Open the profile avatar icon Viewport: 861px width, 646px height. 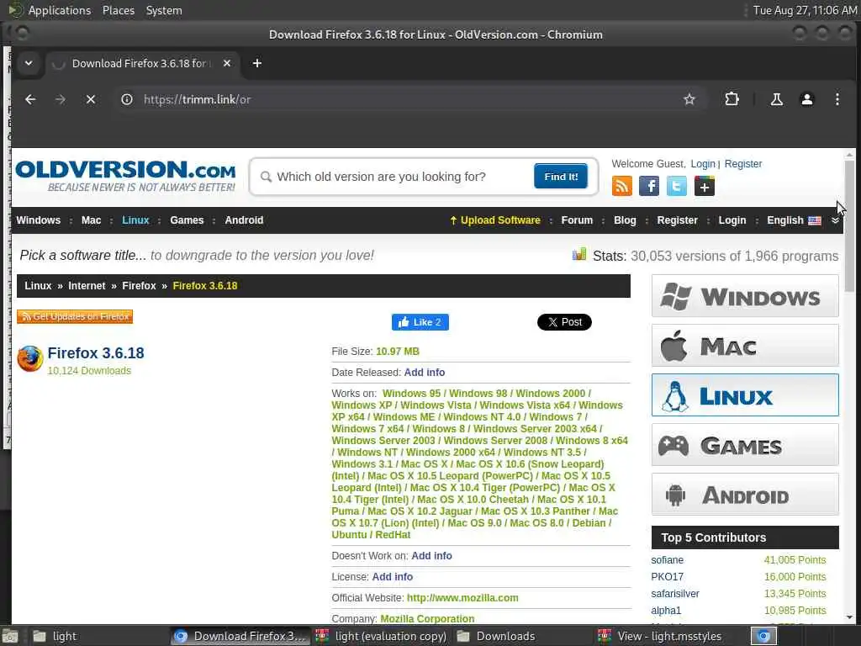tap(806, 99)
